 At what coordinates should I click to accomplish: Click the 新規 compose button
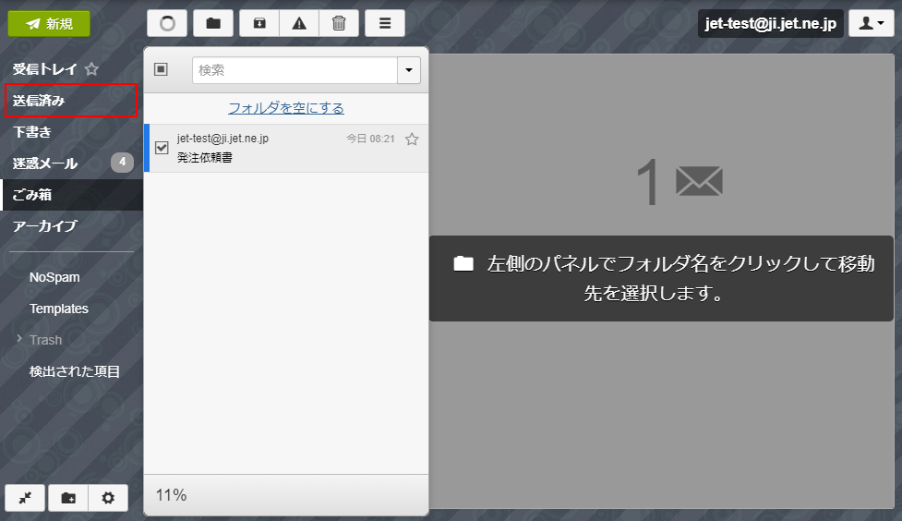point(49,24)
